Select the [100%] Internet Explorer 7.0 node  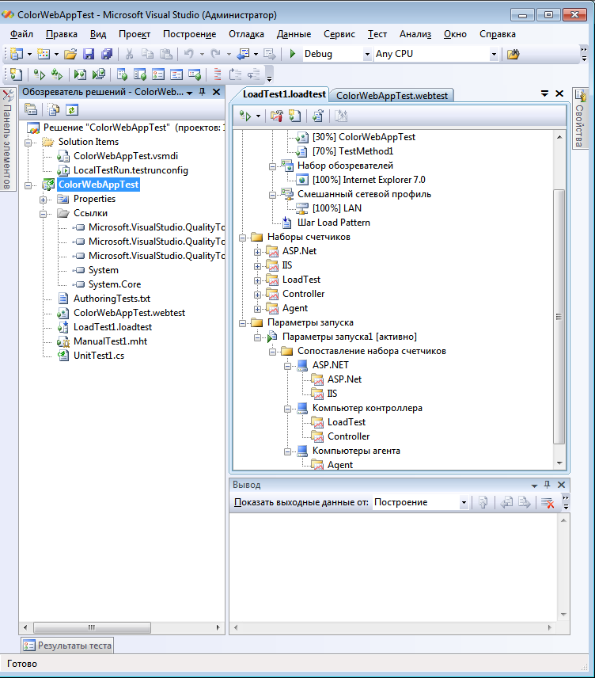pyautogui.click(x=369, y=180)
